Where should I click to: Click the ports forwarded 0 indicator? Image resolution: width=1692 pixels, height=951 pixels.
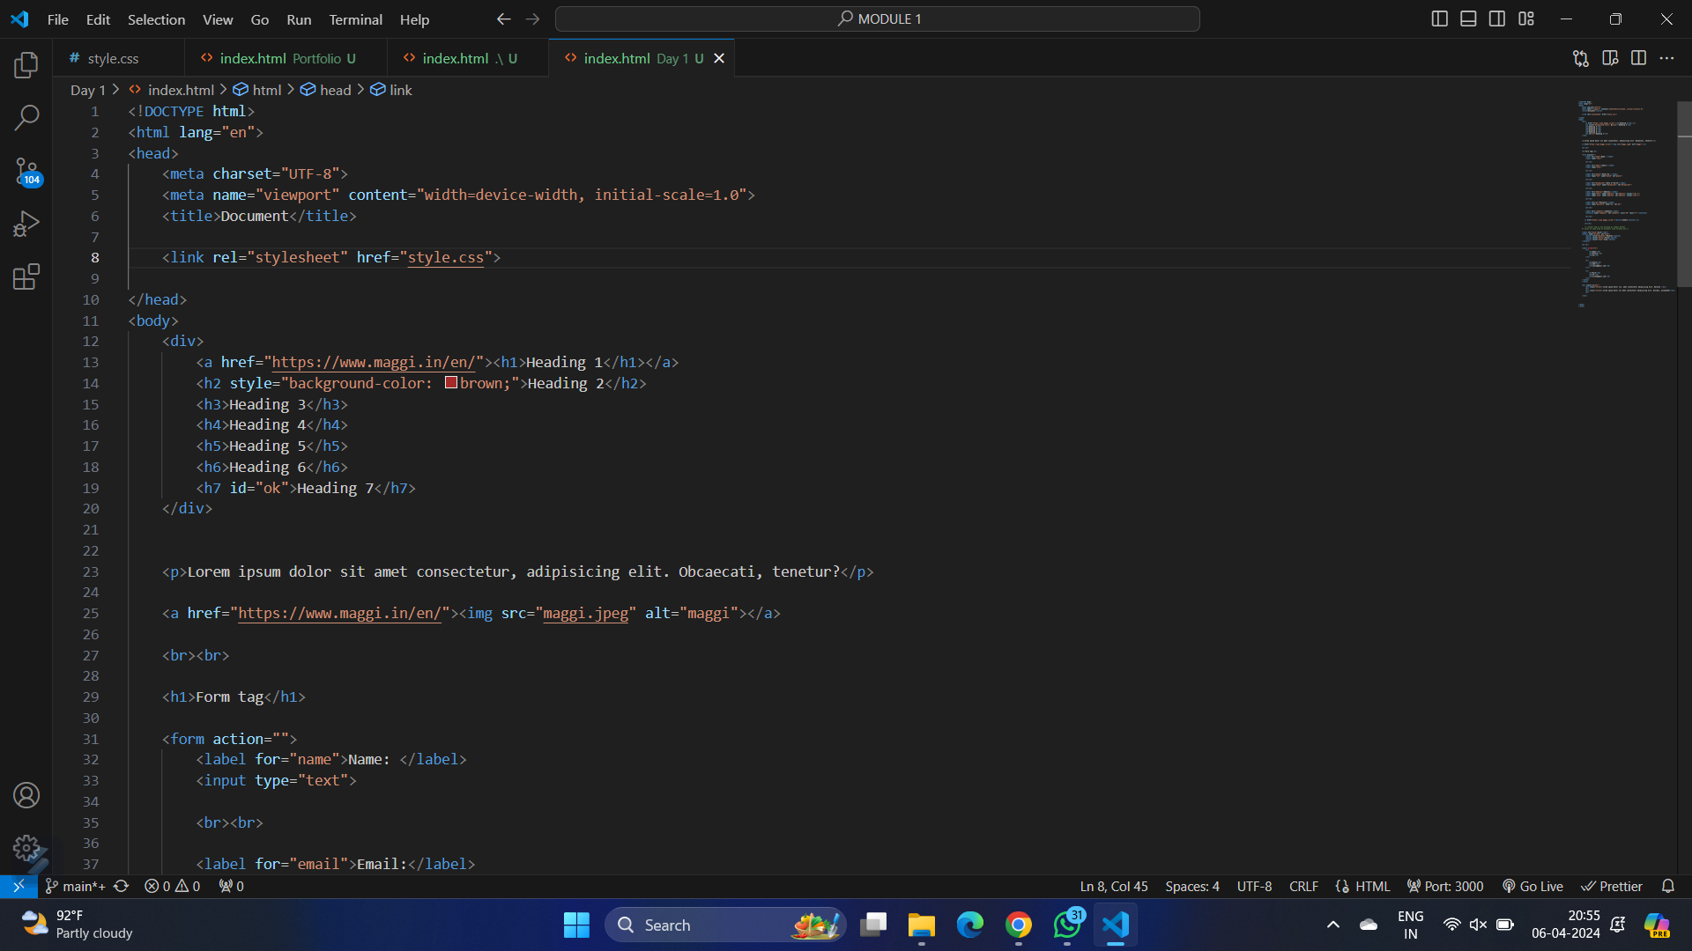click(x=232, y=886)
